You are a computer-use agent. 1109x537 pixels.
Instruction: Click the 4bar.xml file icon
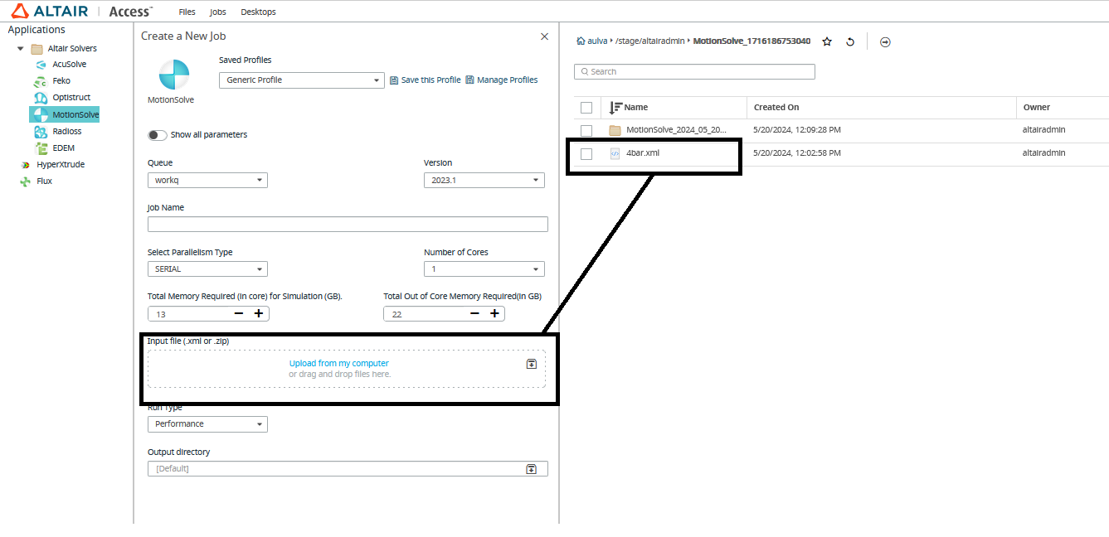point(615,153)
